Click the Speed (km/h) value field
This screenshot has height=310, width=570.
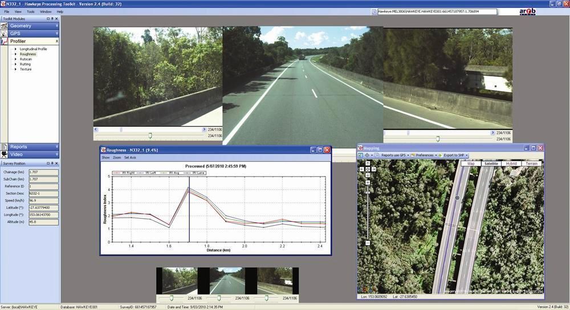[x=43, y=201]
